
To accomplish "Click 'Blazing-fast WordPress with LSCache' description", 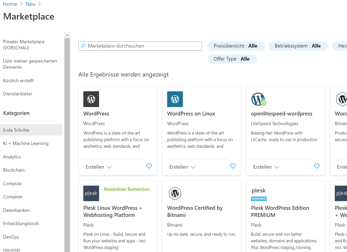I will [284, 136].
